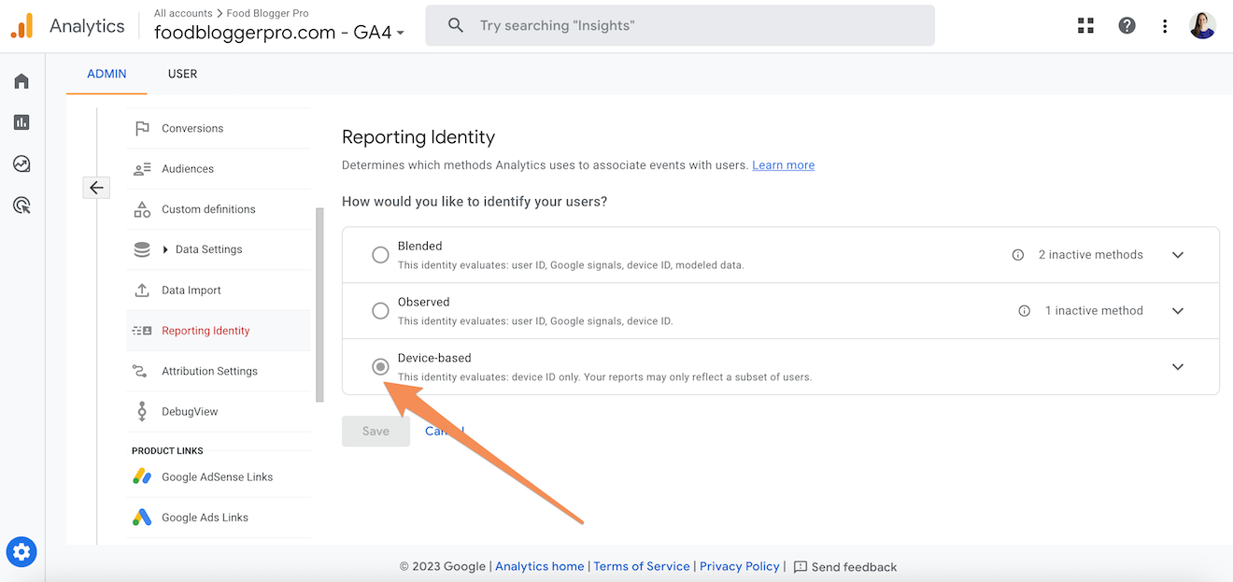Click the Data Settings database icon
The height and width of the screenshot is (582, 1233).
click(142, 249)
